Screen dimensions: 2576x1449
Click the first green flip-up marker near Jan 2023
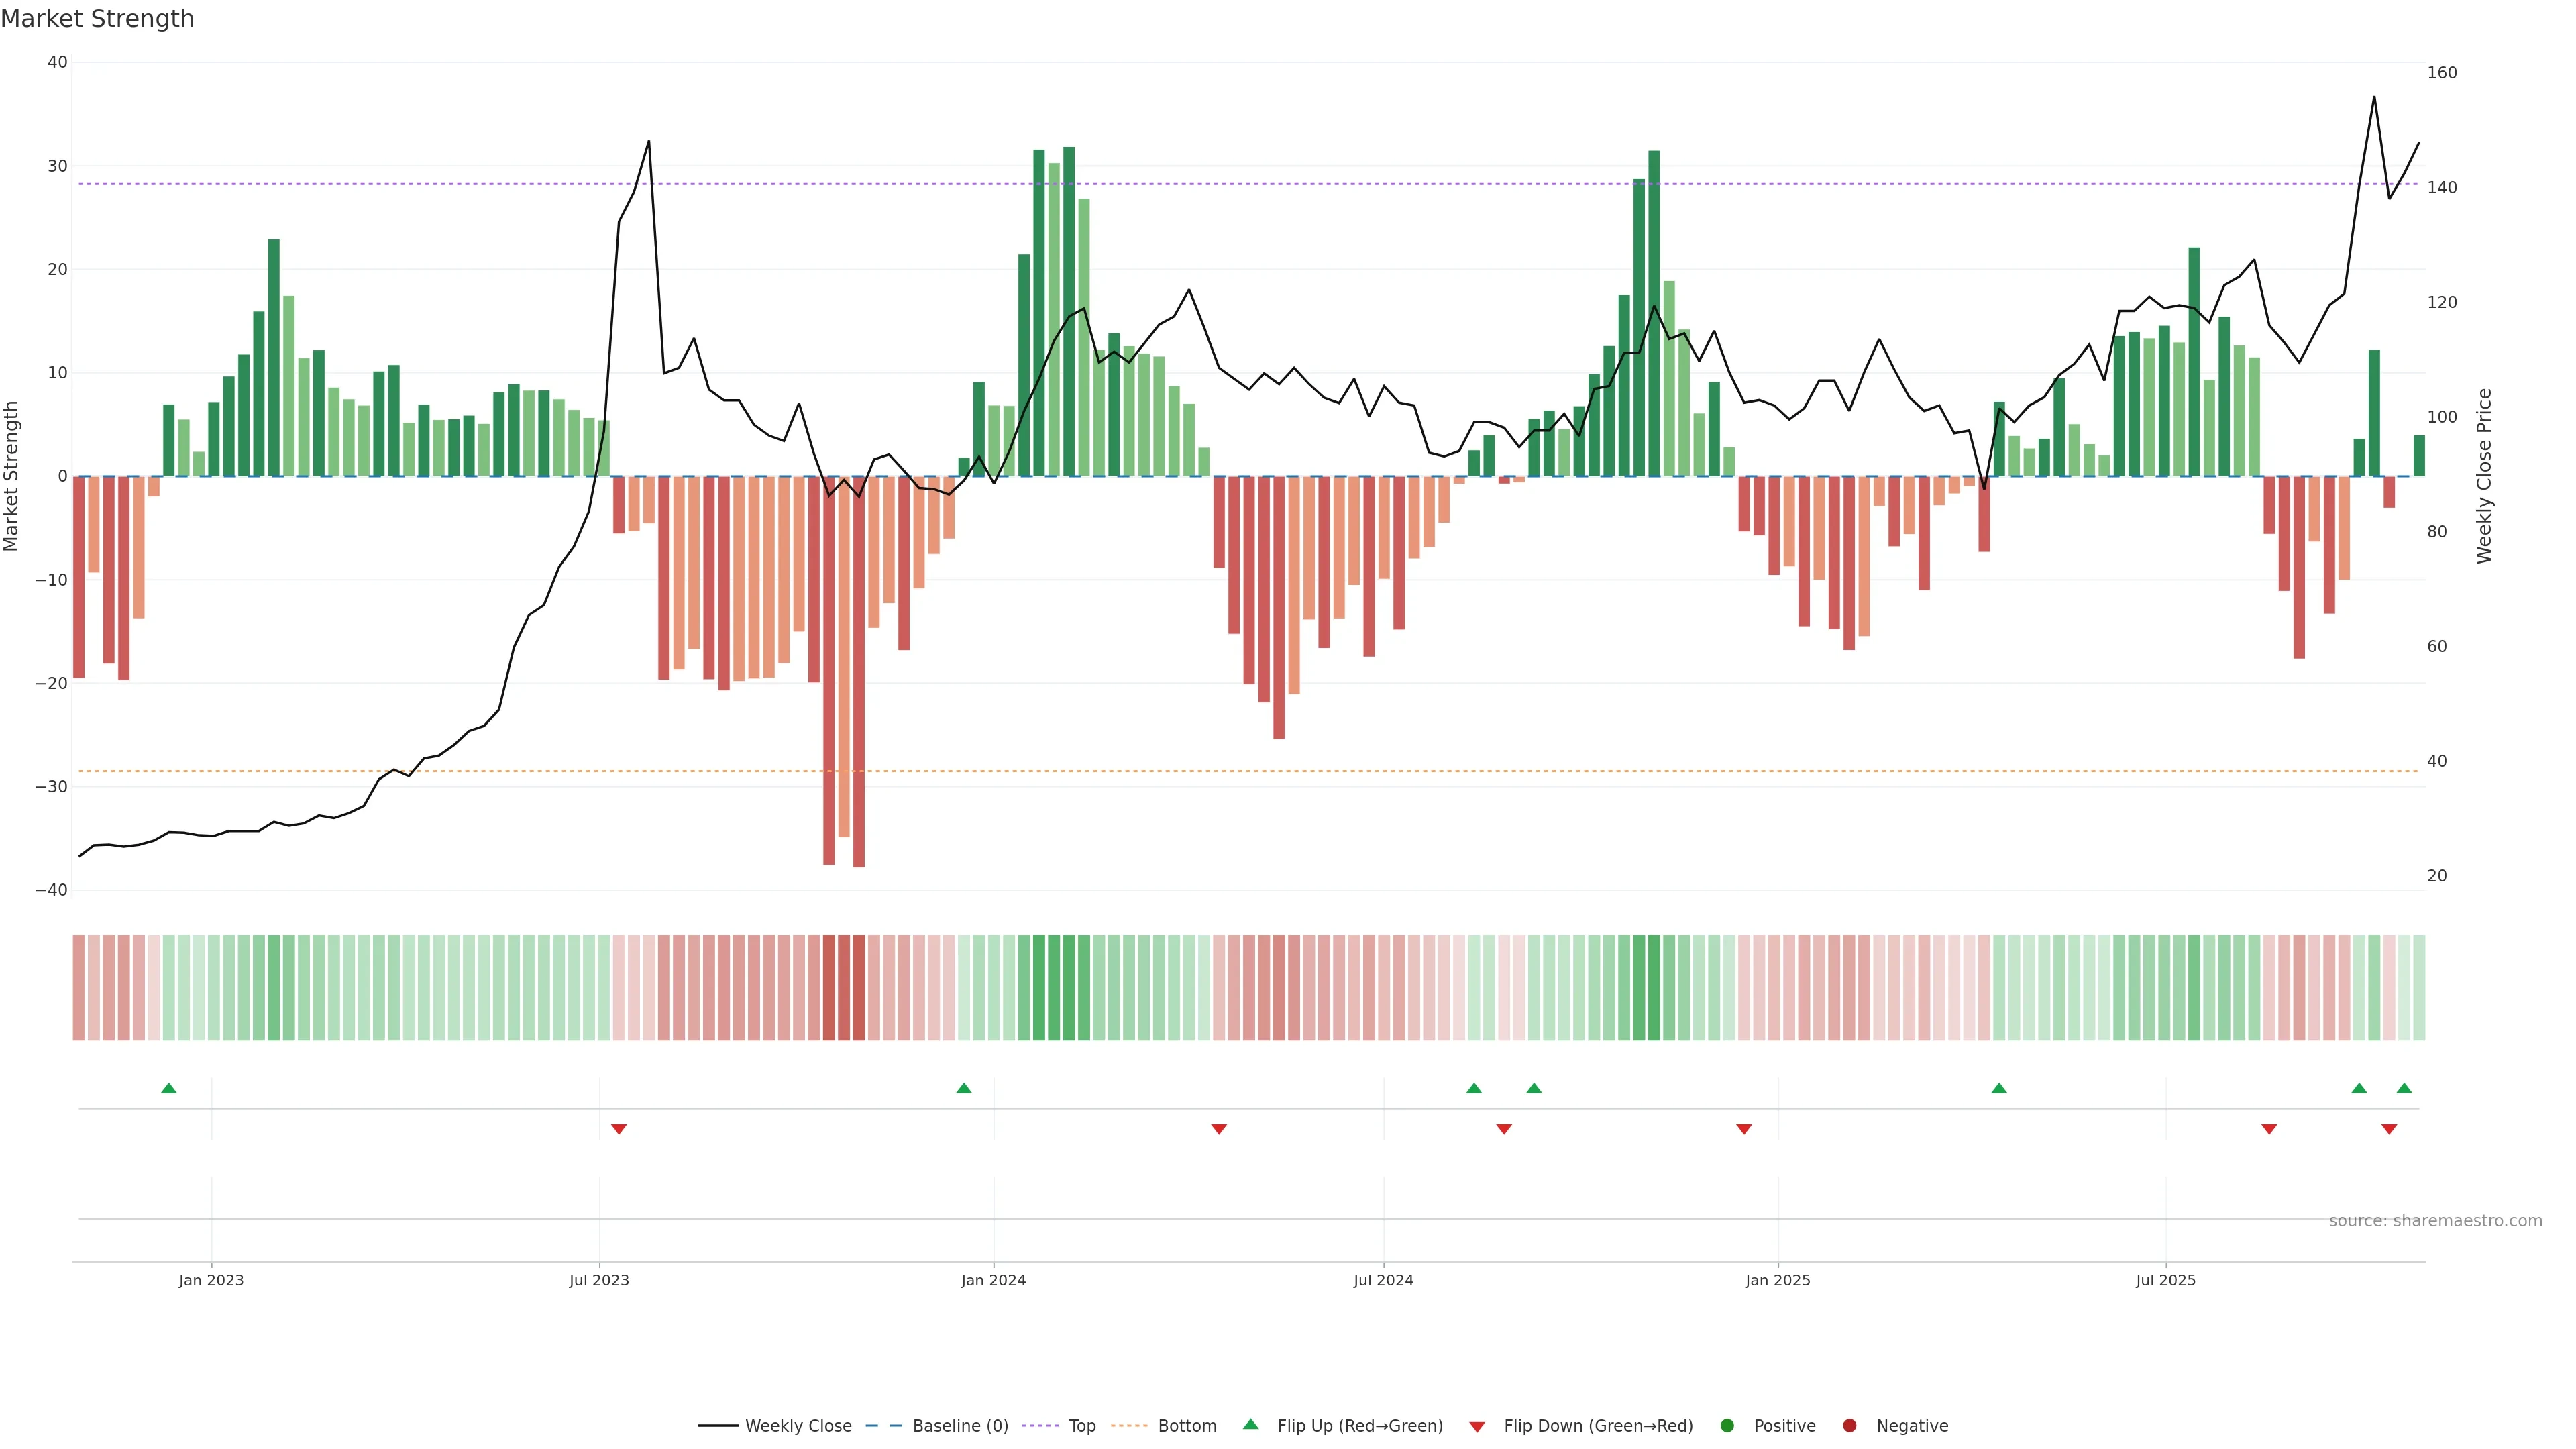(169, 1088)
